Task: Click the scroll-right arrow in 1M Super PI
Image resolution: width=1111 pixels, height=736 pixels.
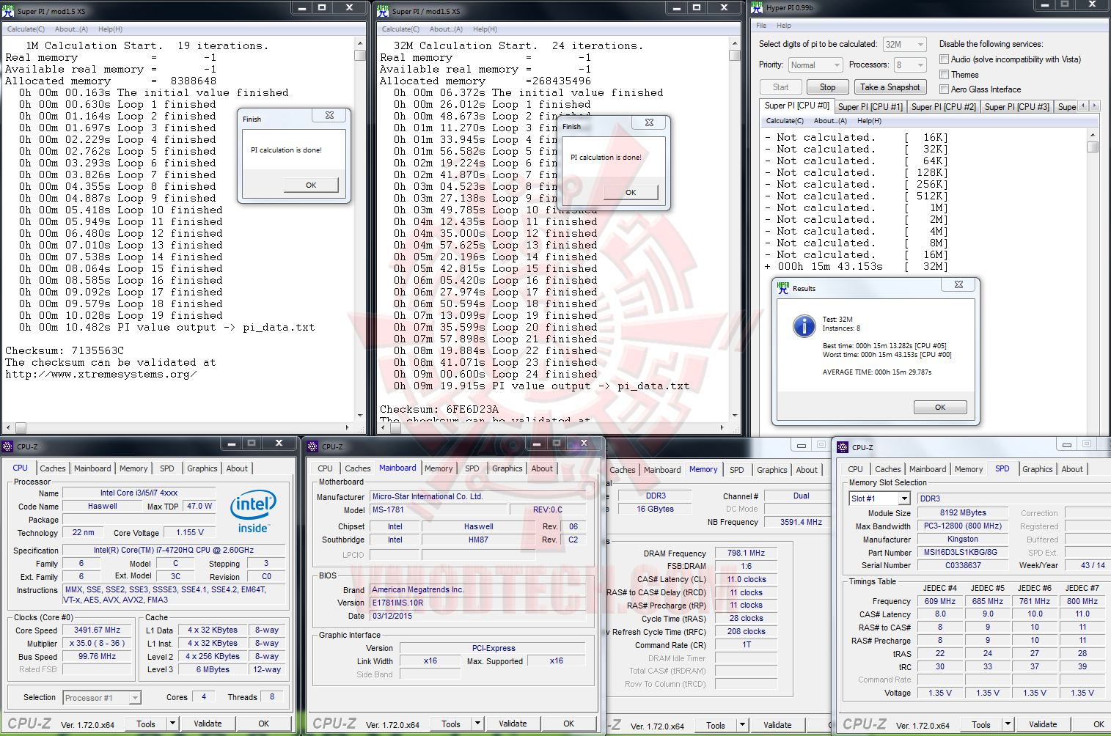Action: coord(348,427)
